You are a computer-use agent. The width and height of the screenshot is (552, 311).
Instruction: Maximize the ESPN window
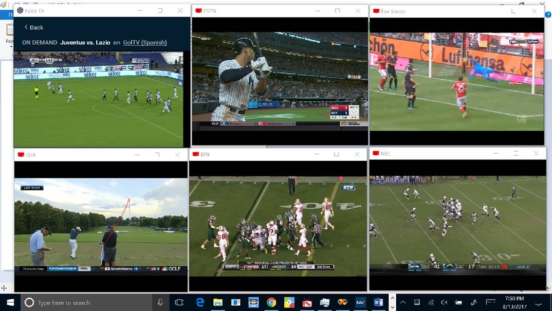pos(338,11)
